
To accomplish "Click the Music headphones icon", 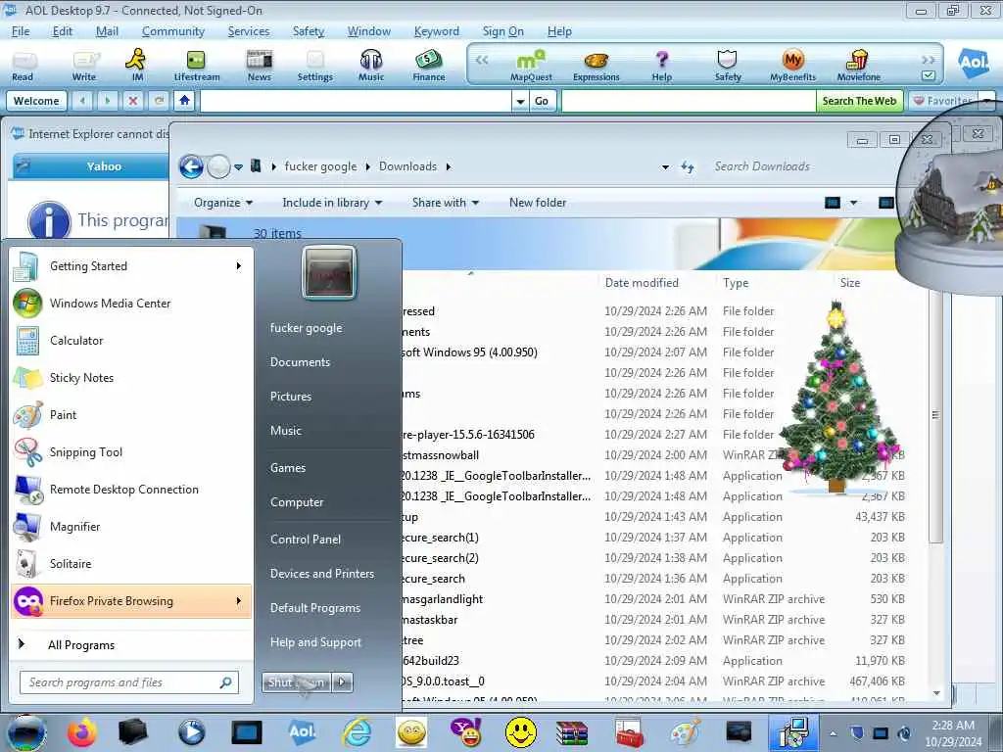I will click(371, 66).
